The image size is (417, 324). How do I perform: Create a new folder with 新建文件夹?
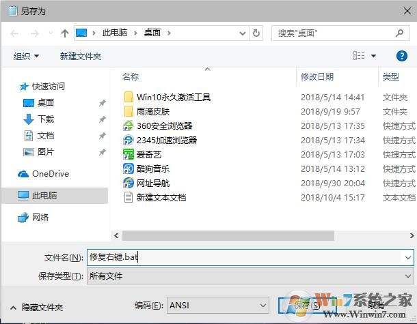coord(80,56)
